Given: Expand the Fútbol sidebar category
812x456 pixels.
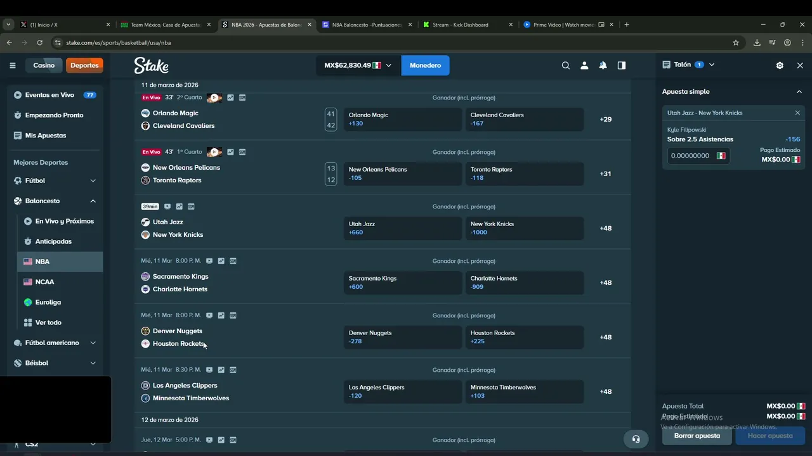Looking at the screenshot, I should coord(93,180).
